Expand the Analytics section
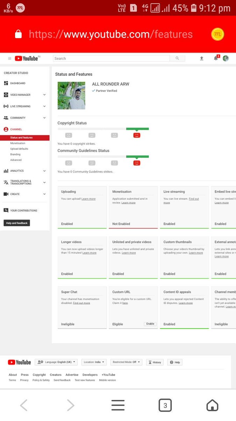The width and height of the screenshot is (236, 421). pos(44,171)
